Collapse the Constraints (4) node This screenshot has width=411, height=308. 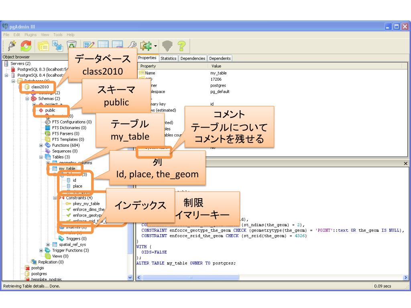click(55, 198)
